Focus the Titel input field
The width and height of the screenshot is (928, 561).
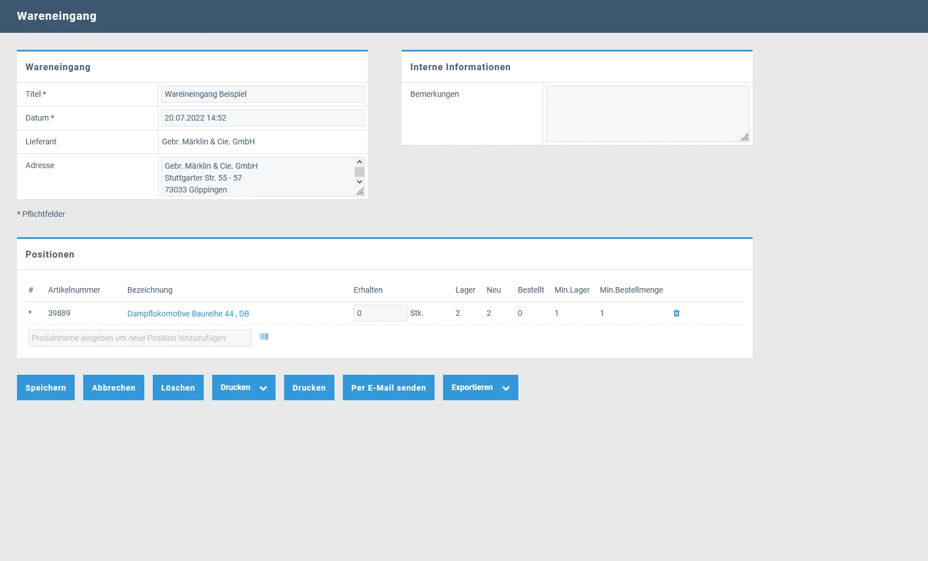[263, 94]
